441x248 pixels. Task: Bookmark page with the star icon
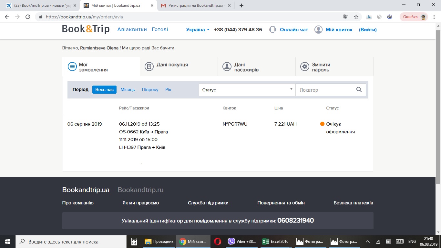pos(356,17)
